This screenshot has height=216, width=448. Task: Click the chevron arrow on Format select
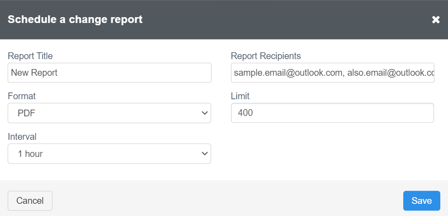(204, 113)
